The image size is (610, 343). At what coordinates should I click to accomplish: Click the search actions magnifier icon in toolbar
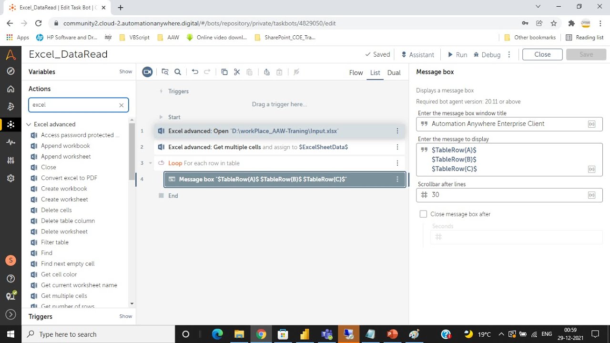tap(178, 72)
